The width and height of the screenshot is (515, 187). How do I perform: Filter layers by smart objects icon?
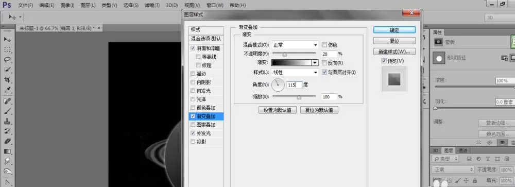[507, 159]
